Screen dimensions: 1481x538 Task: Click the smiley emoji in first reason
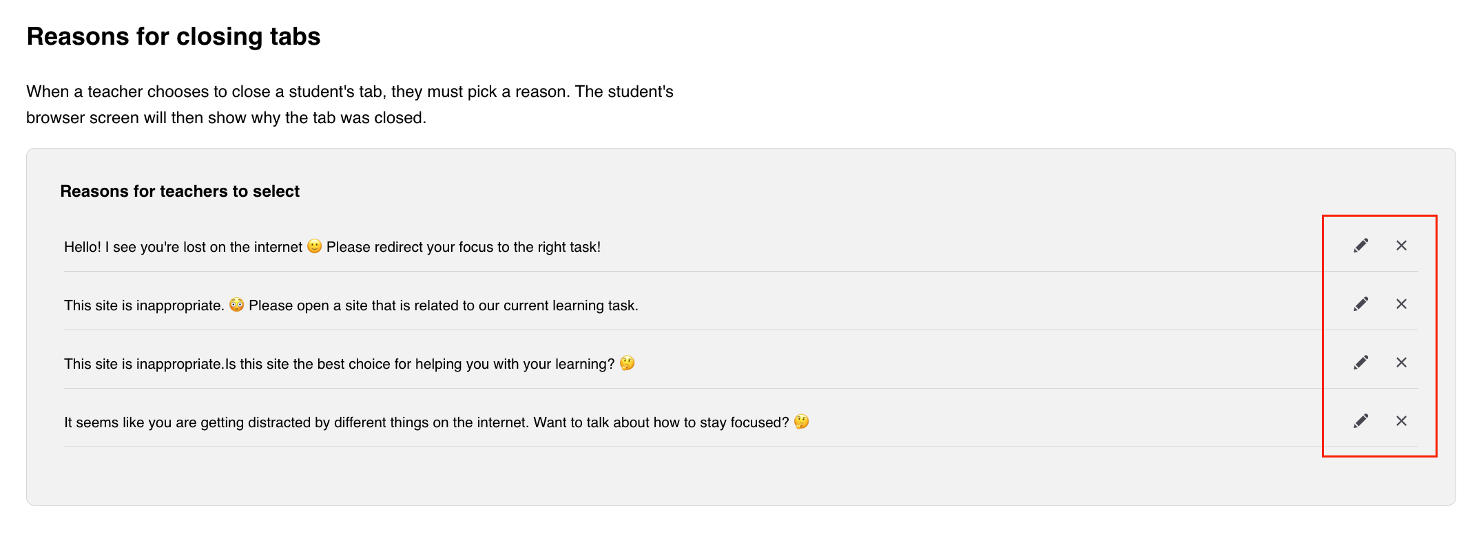coord(314,246)
